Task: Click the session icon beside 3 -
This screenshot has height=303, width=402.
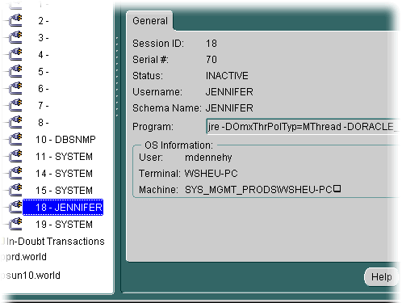Action: (15, 38)
